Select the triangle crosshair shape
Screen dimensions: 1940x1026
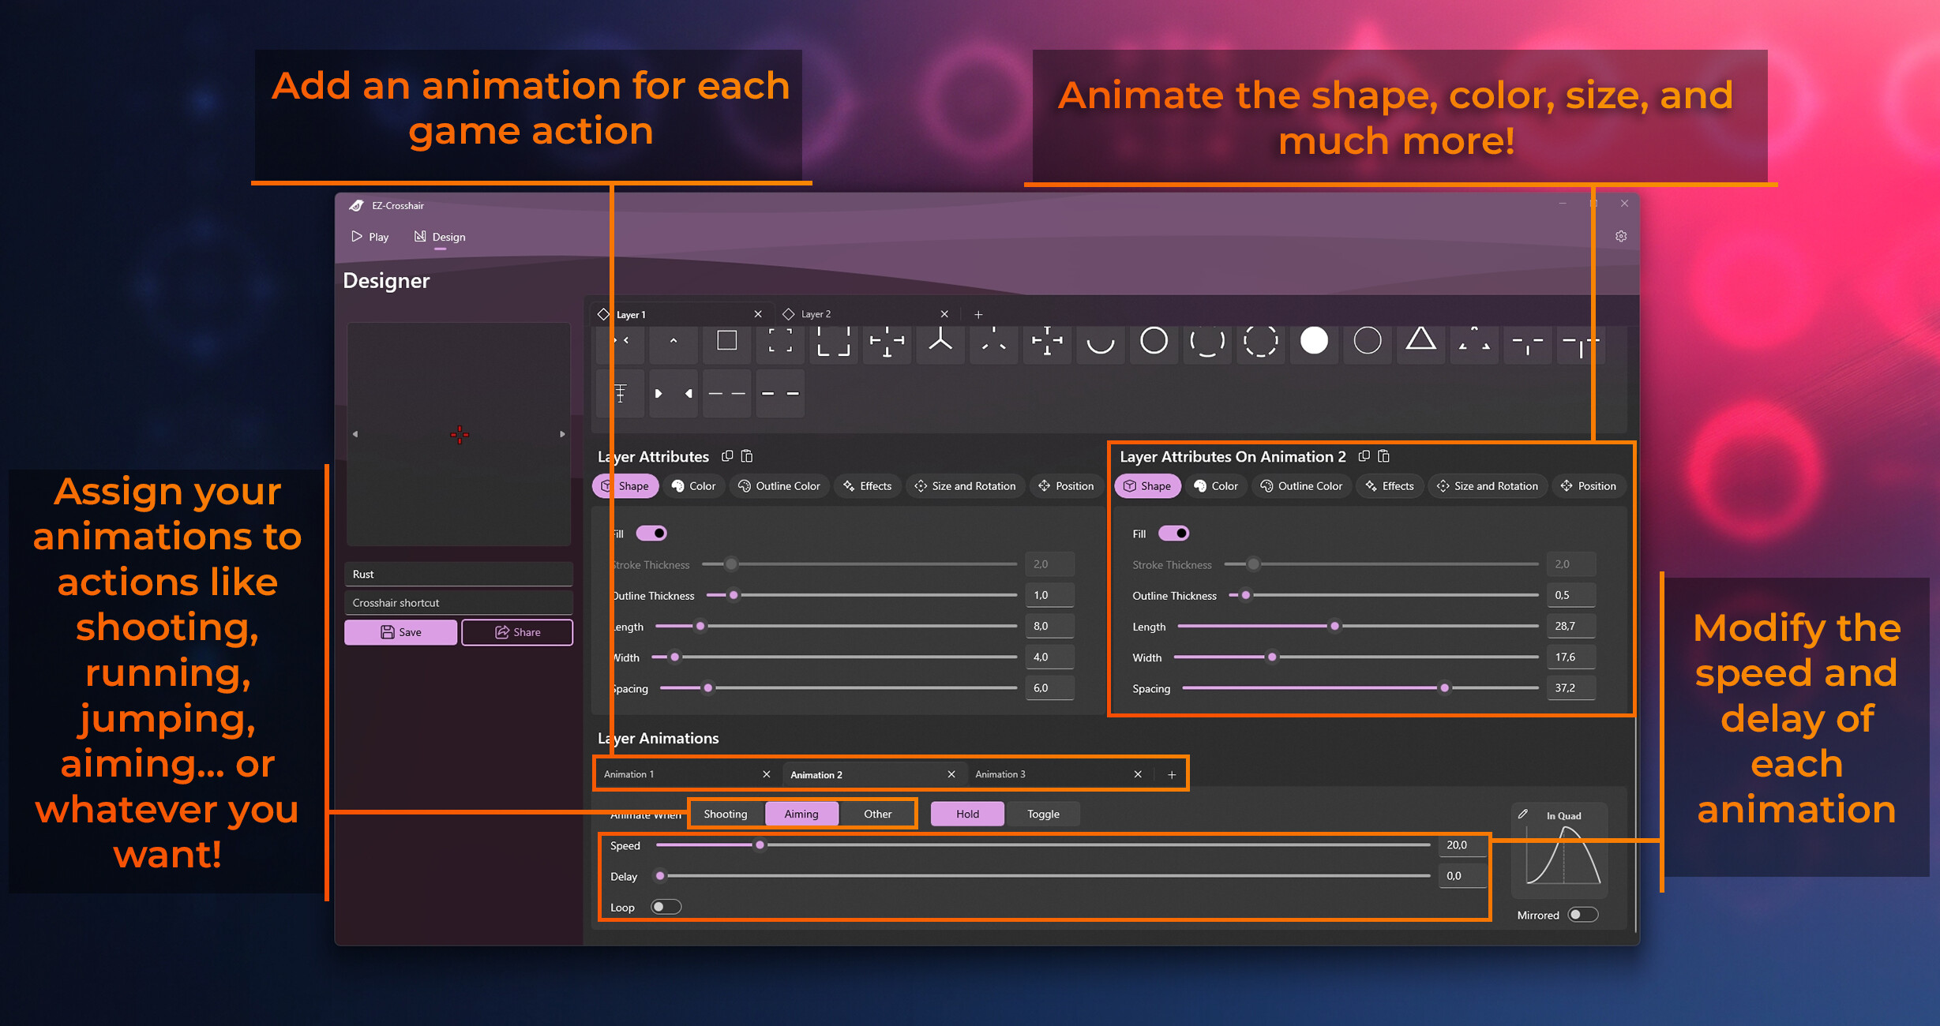(x=1420, y=343)
